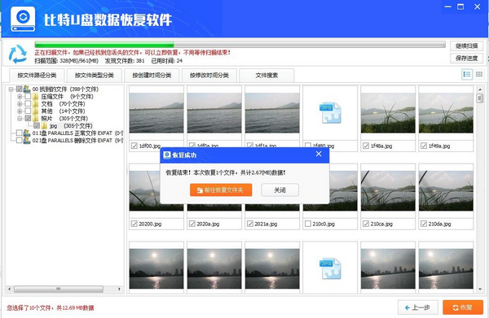Go back with 上一步 button
Image resolution: width=489 pixels, height=318 pixels.
pyautogui.click(x=418, y=307)
